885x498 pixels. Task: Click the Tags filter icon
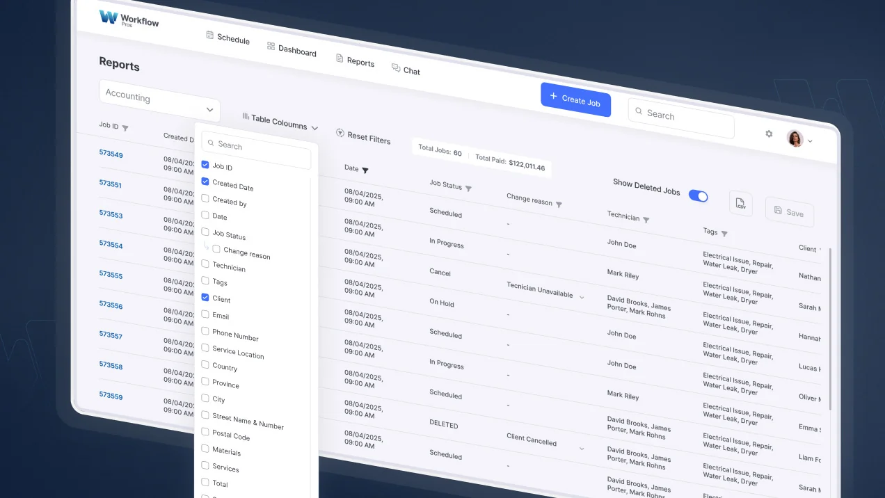[724, 234]
